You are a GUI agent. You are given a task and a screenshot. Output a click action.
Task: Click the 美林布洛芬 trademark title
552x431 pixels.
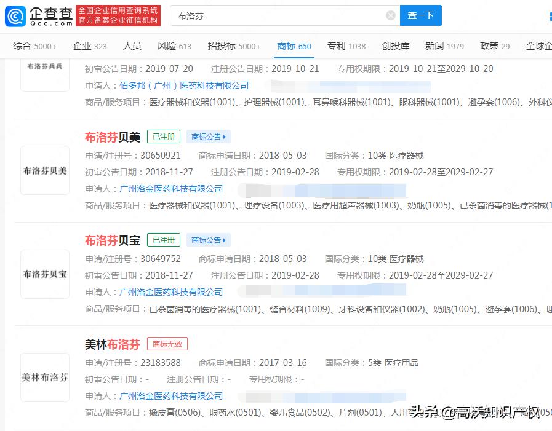tap(113, 344)
